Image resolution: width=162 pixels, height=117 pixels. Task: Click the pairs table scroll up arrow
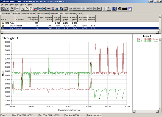160,17
